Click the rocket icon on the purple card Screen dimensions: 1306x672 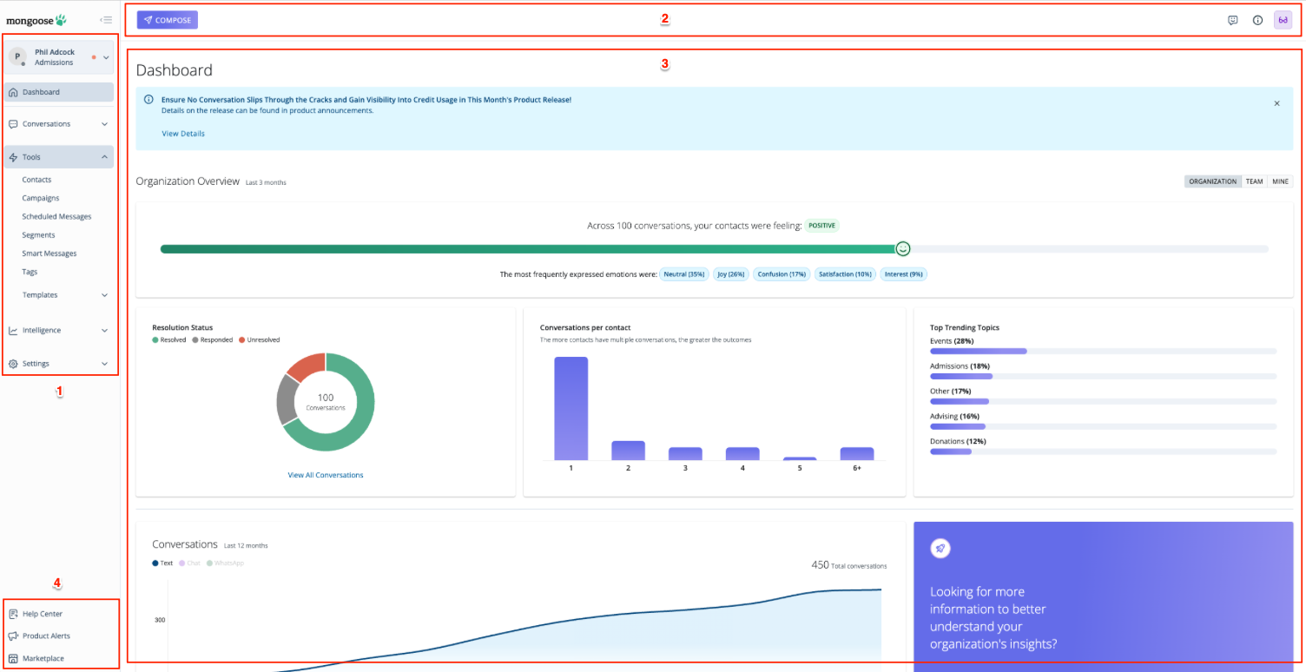pos(940,548)
